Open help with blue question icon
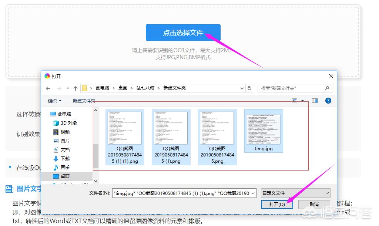 point(328,101)
